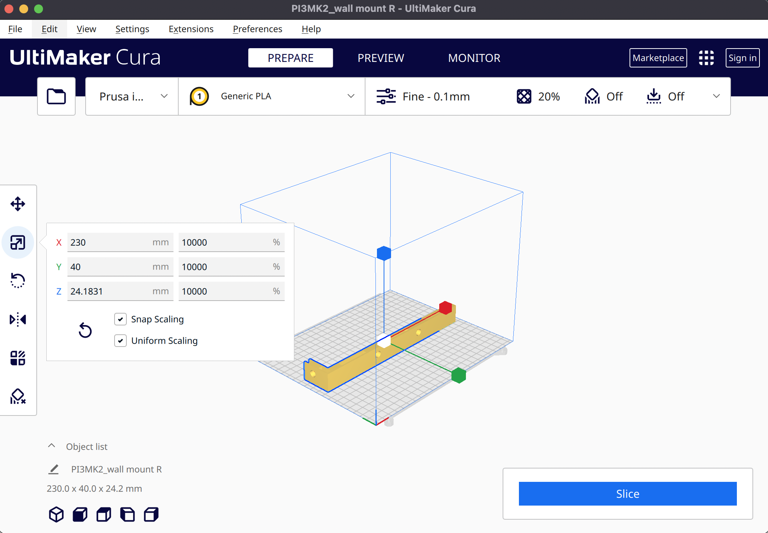Click the adhesion Off icon

point(654,96)
